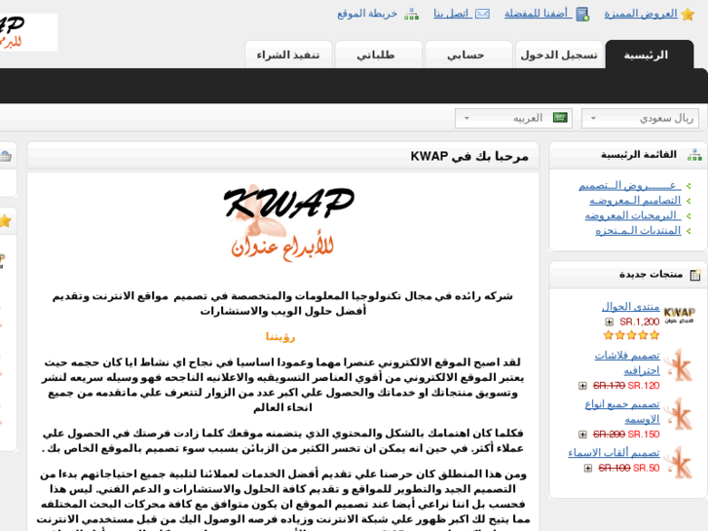The width and height of the screenshot is (708, 531).
Task: Open the أضفنا للمفضلة link
Action: [x=539, y=14]
